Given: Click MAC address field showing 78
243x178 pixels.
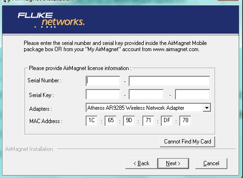Looking at the screenshot, I should point(185,121).
